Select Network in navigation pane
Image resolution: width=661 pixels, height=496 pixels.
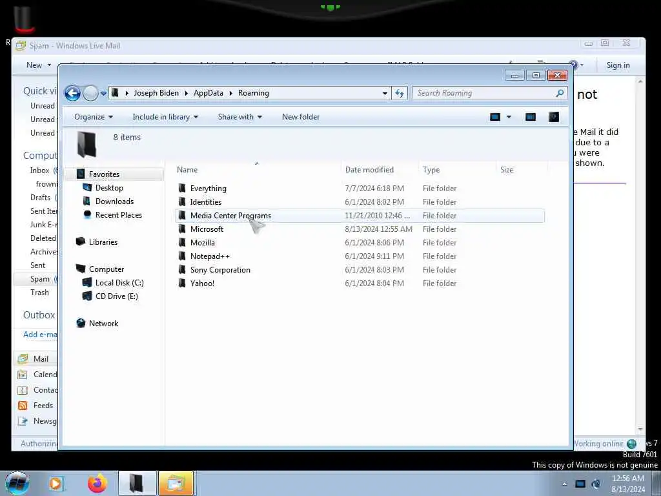point(103,324)
